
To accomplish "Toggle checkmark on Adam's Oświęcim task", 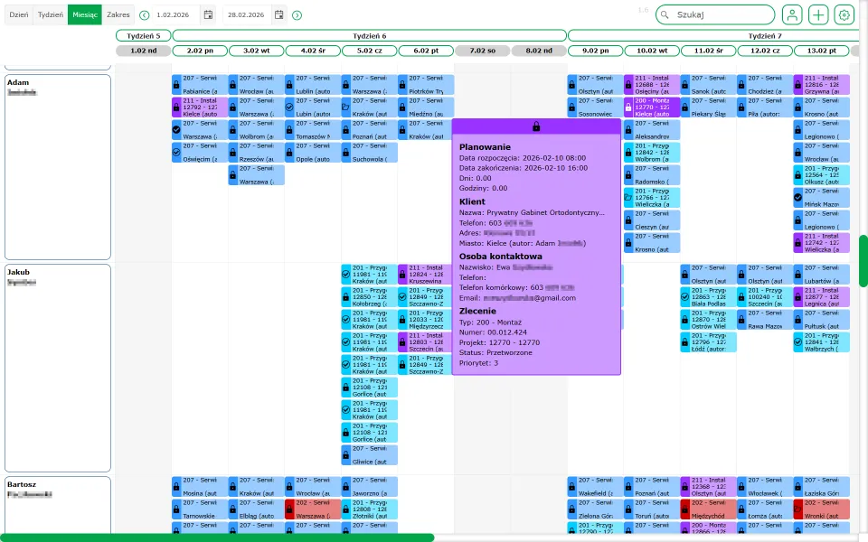I will 177,154.
